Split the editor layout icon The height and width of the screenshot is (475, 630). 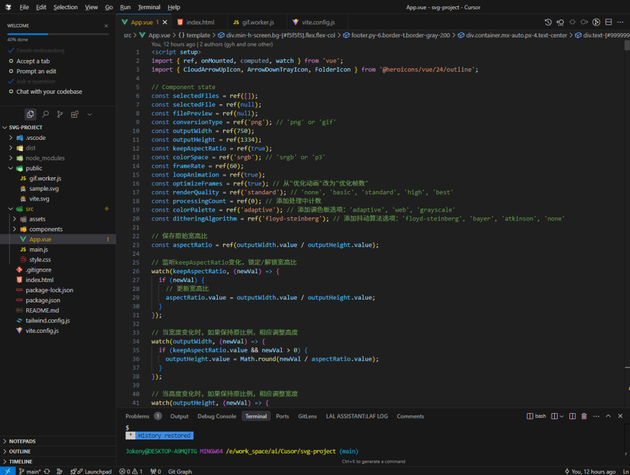pos(608,22)
